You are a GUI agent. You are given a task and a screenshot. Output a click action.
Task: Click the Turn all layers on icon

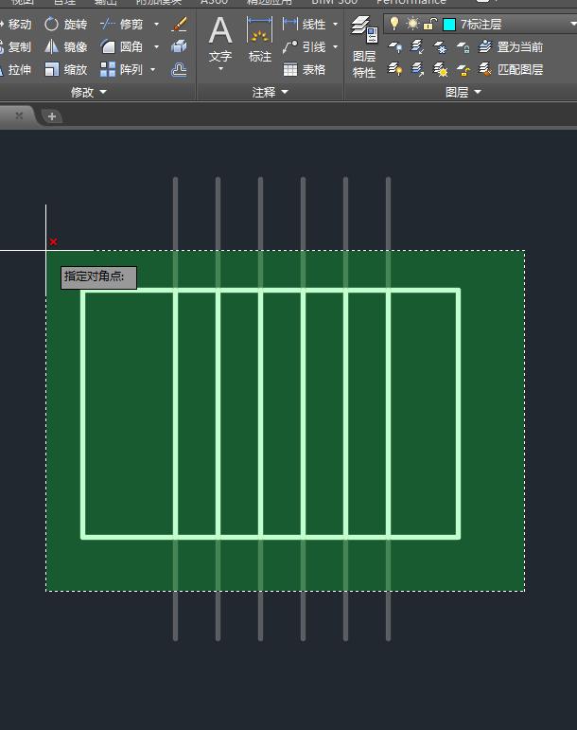(x=395, y=69)
